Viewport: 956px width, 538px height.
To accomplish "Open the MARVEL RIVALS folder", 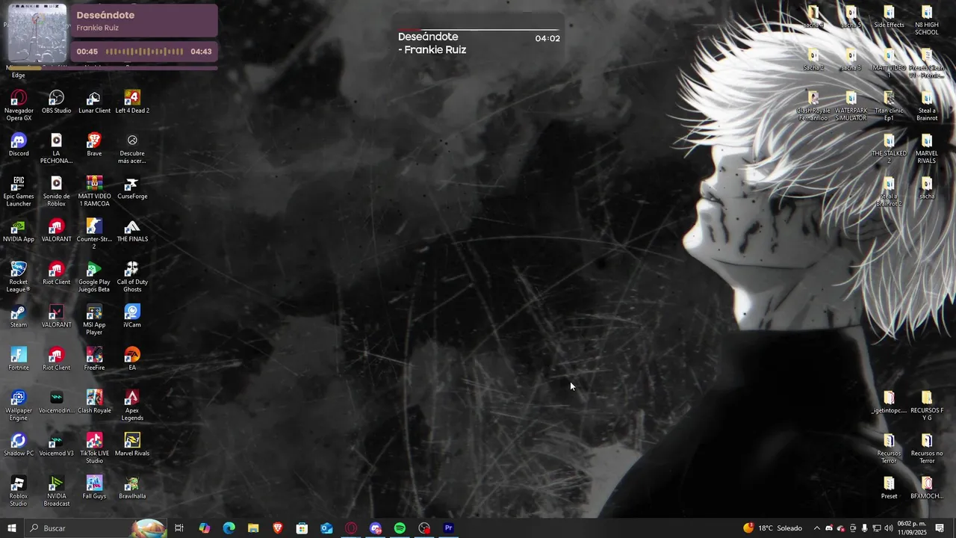I will (927, 149).
